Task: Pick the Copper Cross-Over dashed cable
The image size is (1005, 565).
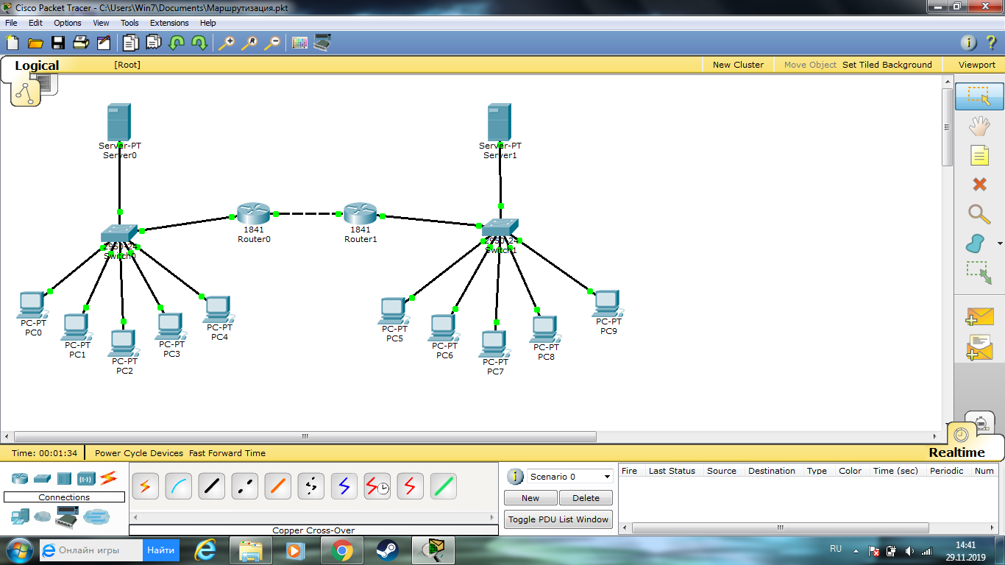Action: [244, 486]
